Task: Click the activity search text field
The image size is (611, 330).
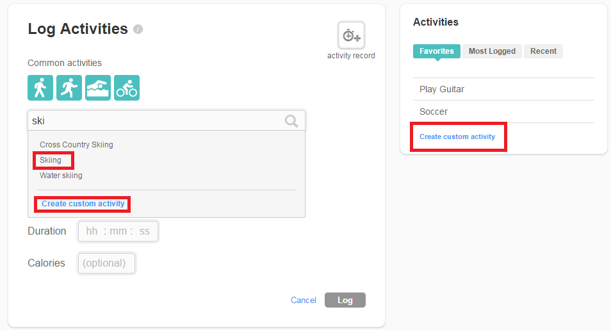Action: [x=154, y=121]
